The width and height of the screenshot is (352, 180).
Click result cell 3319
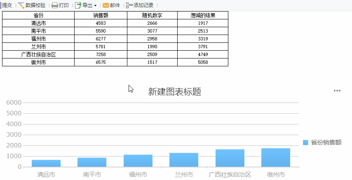click(x=203, y=39)
